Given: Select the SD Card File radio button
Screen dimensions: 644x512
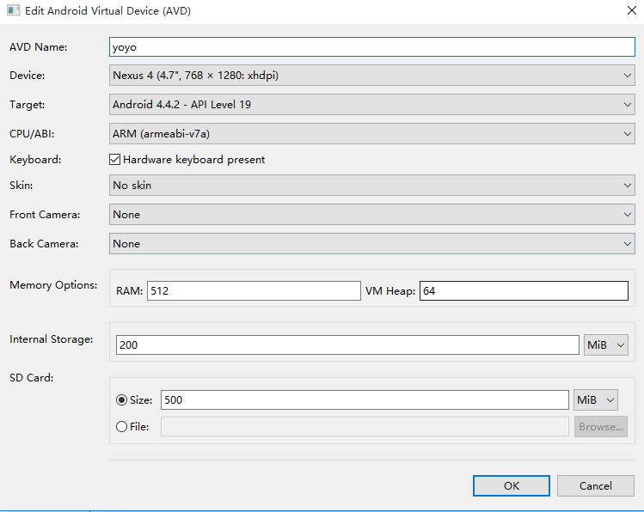Looking at the screenshot, I should (121, 427).
